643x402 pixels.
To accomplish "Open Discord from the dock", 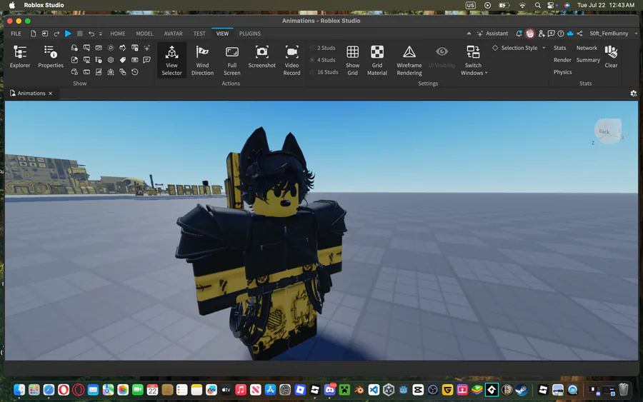I will tap(329, 390).
